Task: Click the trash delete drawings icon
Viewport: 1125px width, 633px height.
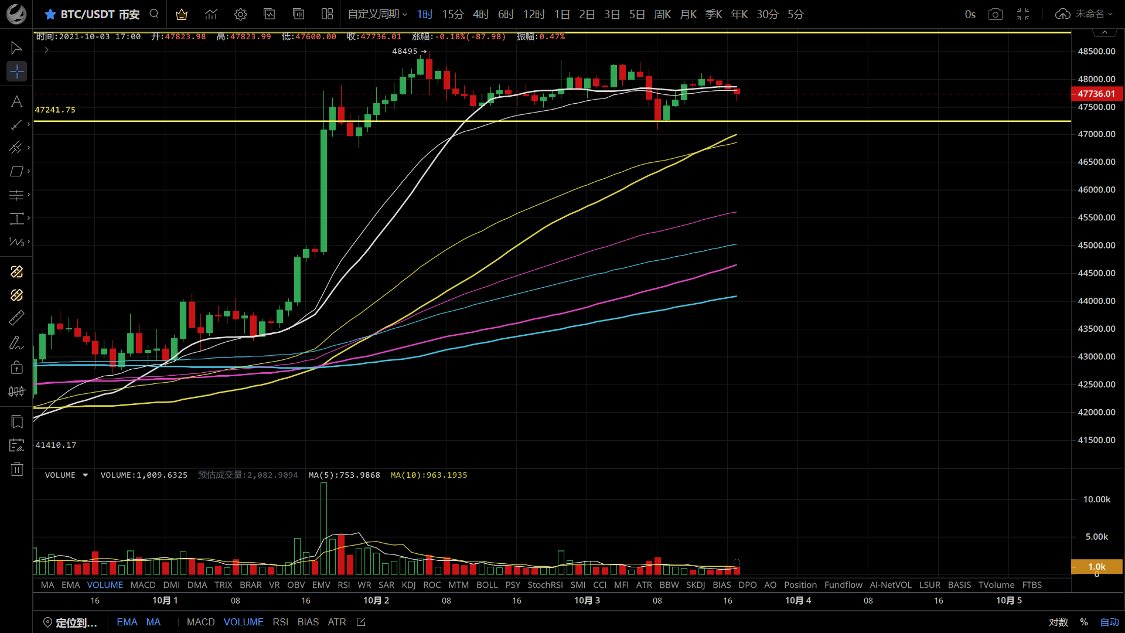Action: (x=16, y=469)
